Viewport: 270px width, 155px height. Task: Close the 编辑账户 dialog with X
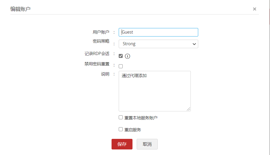[x=254, y=9]
